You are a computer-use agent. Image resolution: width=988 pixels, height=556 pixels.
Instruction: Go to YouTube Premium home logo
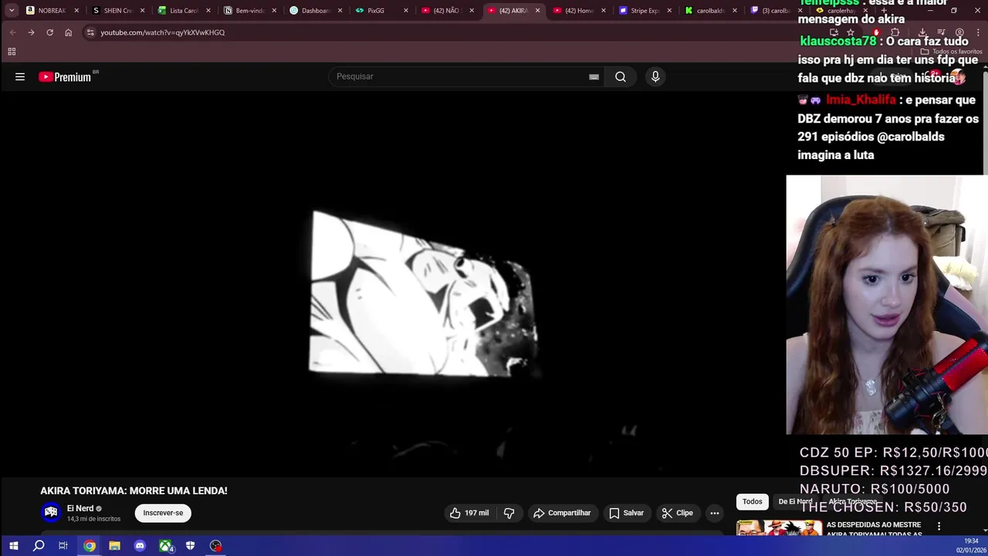point(69,76)
